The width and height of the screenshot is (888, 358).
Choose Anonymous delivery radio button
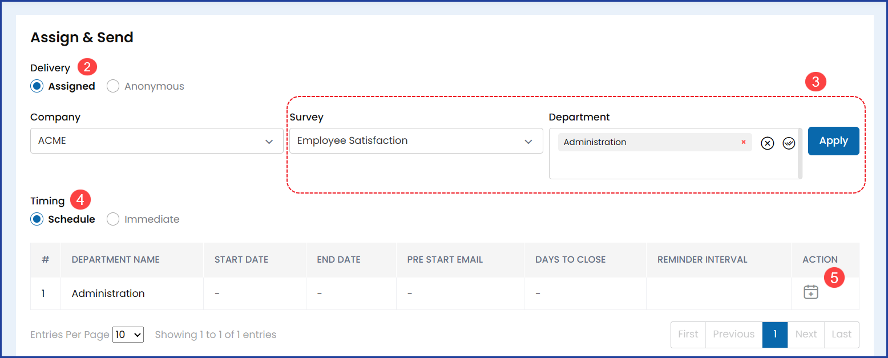click(113, 86)
